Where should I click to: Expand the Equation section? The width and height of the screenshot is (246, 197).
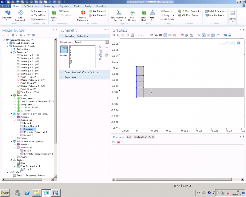pyautogui.click(x=70, y=77)
